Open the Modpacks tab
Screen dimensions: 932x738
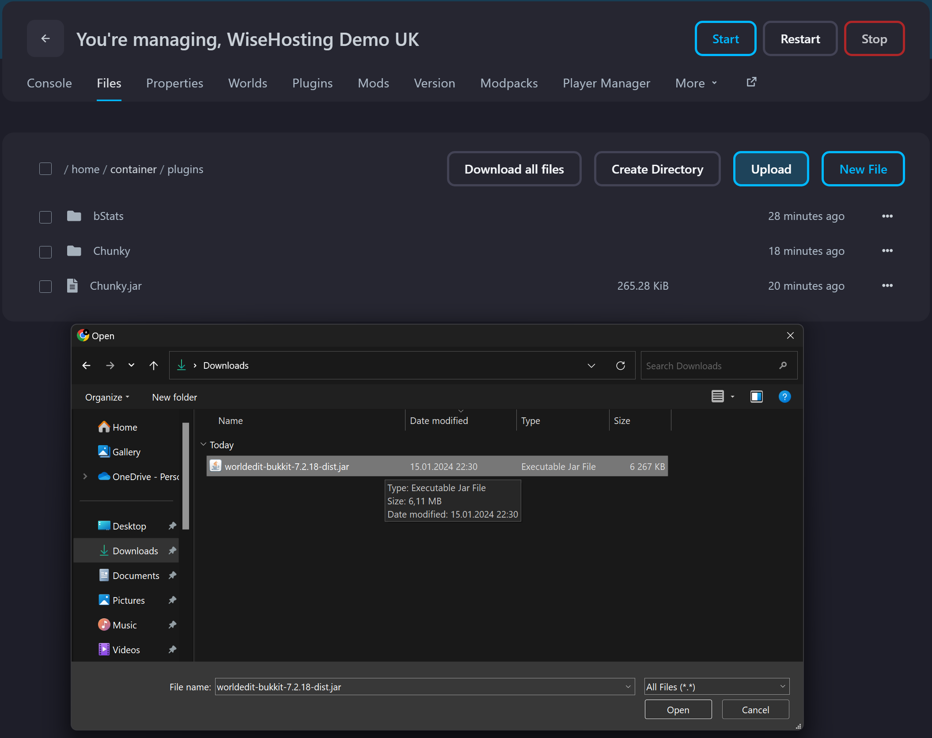point(509,83)
